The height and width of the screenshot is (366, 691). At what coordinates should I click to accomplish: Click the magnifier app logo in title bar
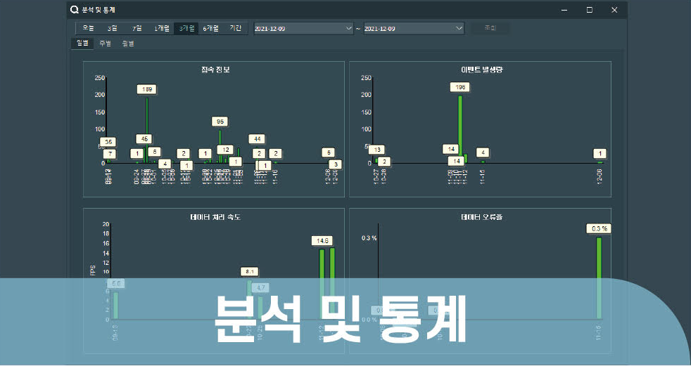coord(75,10)
